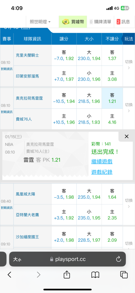Click 遊戲紀錄 link
Image resolution: width=135 pixels, height=293 pixels.
(102, 172)
